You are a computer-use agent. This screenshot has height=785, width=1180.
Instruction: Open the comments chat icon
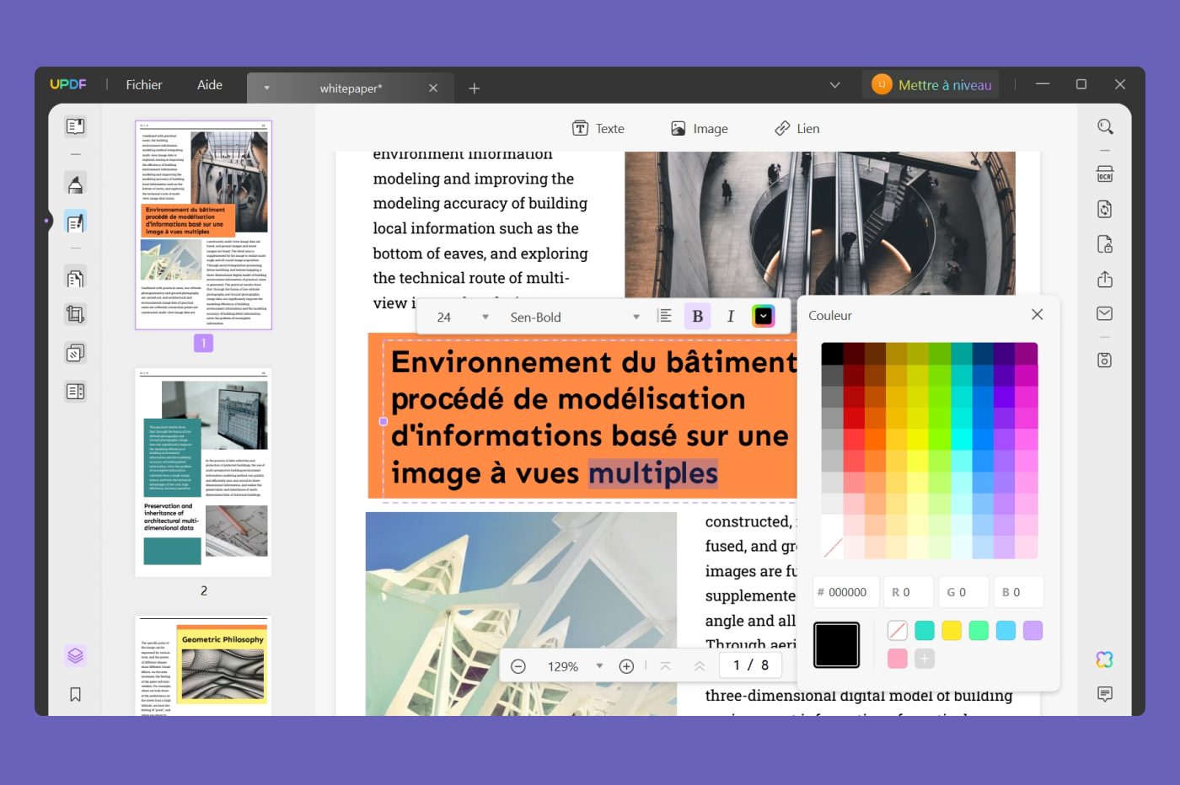[x=1105, y=694]
